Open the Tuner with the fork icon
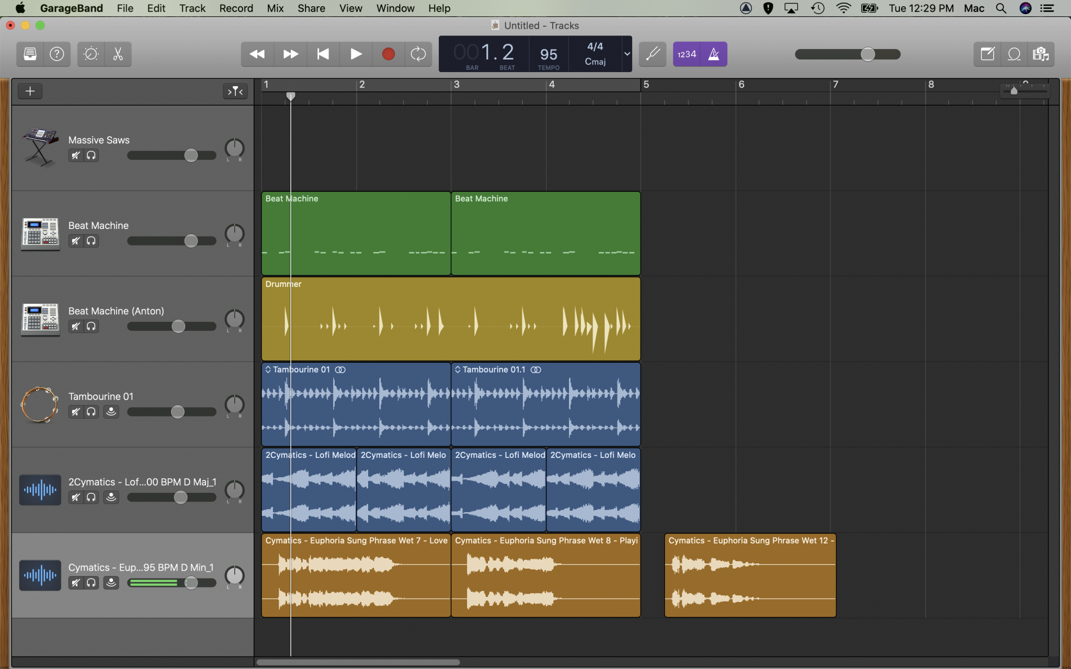1071x669 pixels. click(652, 54)
